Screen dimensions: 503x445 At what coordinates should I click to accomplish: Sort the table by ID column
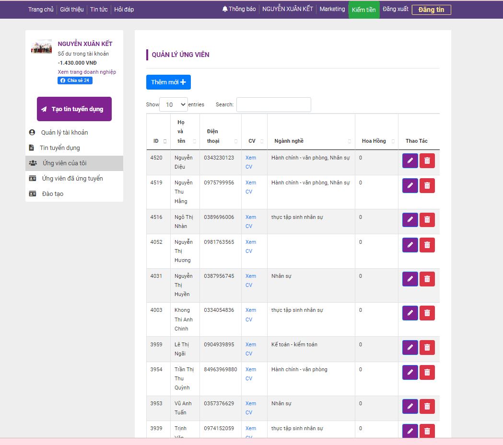(x=159, y=141)
